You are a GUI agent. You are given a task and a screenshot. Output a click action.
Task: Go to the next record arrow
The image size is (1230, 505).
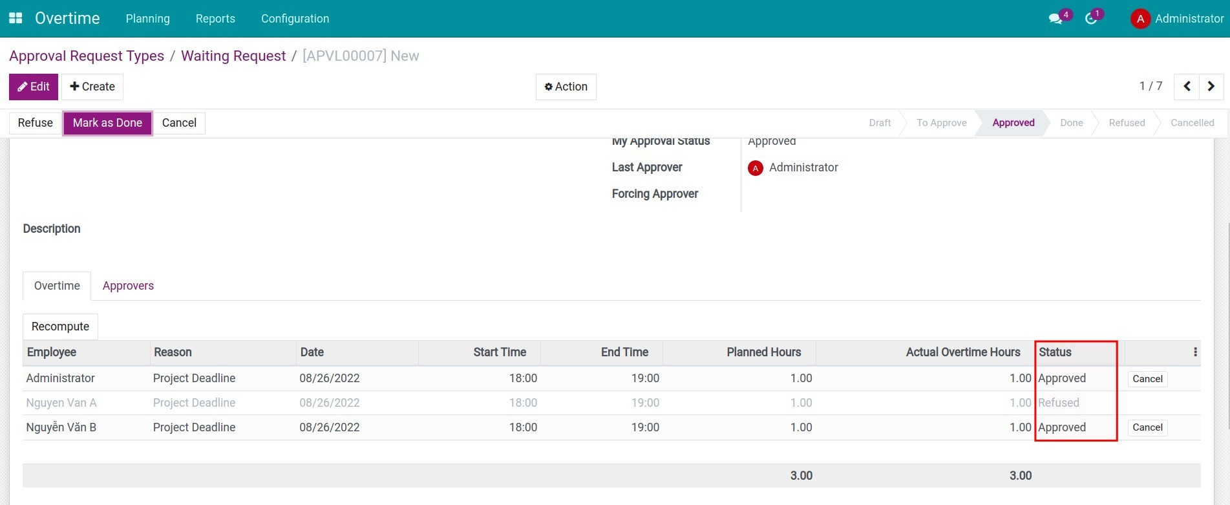click(x=1211, y=87)
